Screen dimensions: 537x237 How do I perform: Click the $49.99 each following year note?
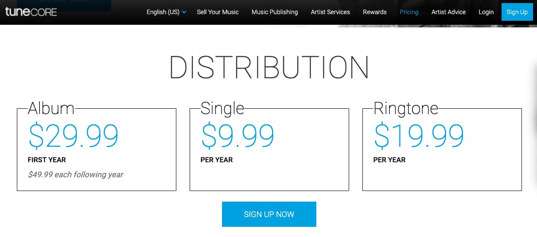75,175
